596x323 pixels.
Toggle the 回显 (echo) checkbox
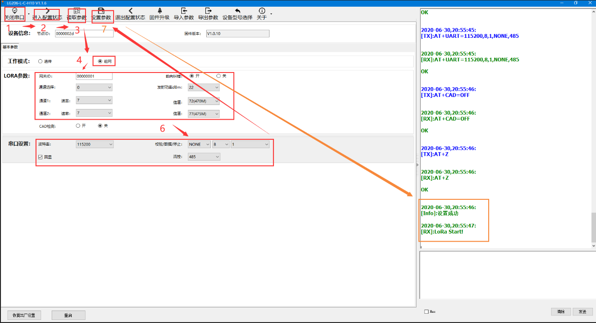pos(41,157)
